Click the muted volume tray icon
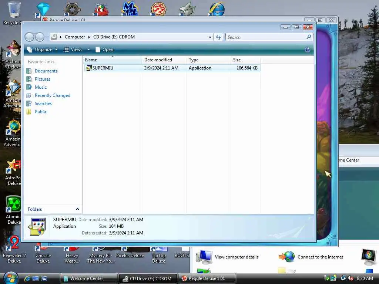379x284 pixels. coord(351,278)
